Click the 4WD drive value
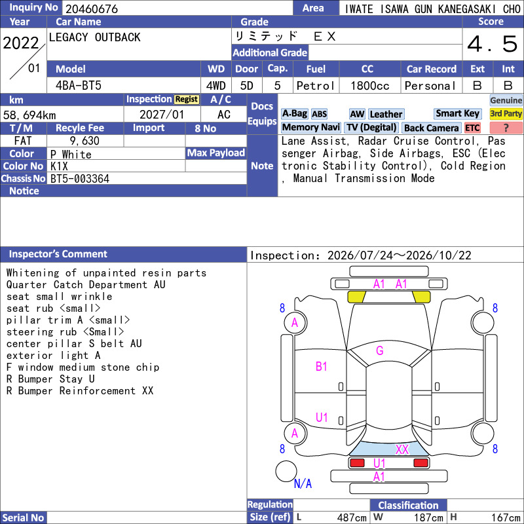 point(215,86)
